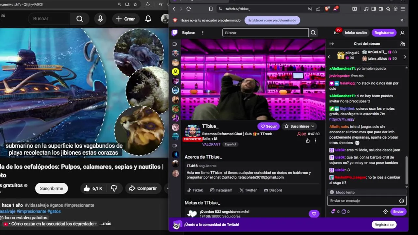418x235 pixels.
Task: Click the channel points icon below chat
Action: pyautogui.click(x=344, y=211)
